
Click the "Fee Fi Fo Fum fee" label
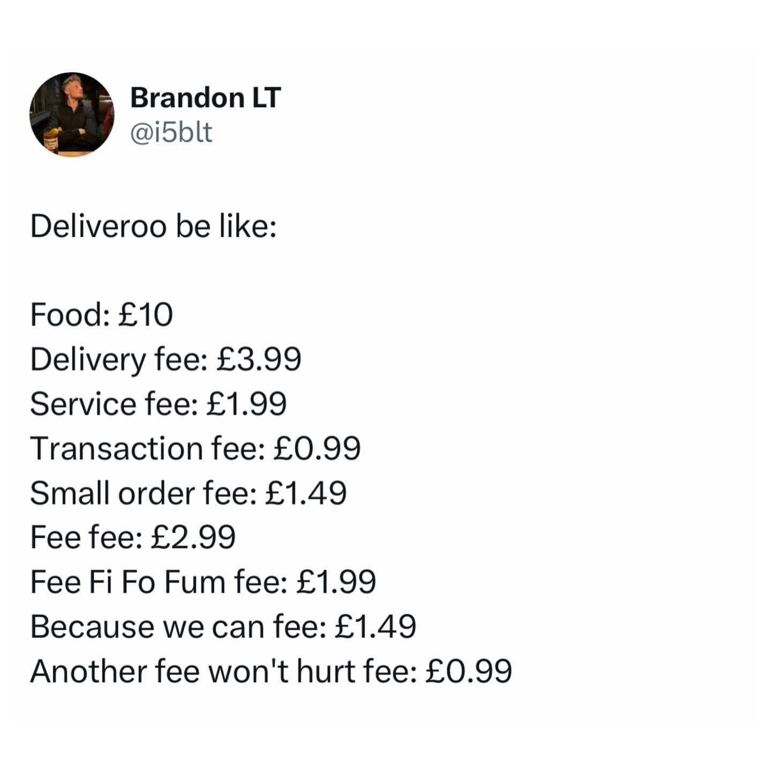point(159,582)
